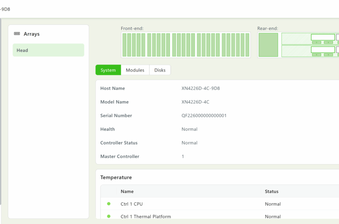Viewport: 339px width, 224px height.
Task: Click the first front-end disk slot
Action: (x=124, y=45)
